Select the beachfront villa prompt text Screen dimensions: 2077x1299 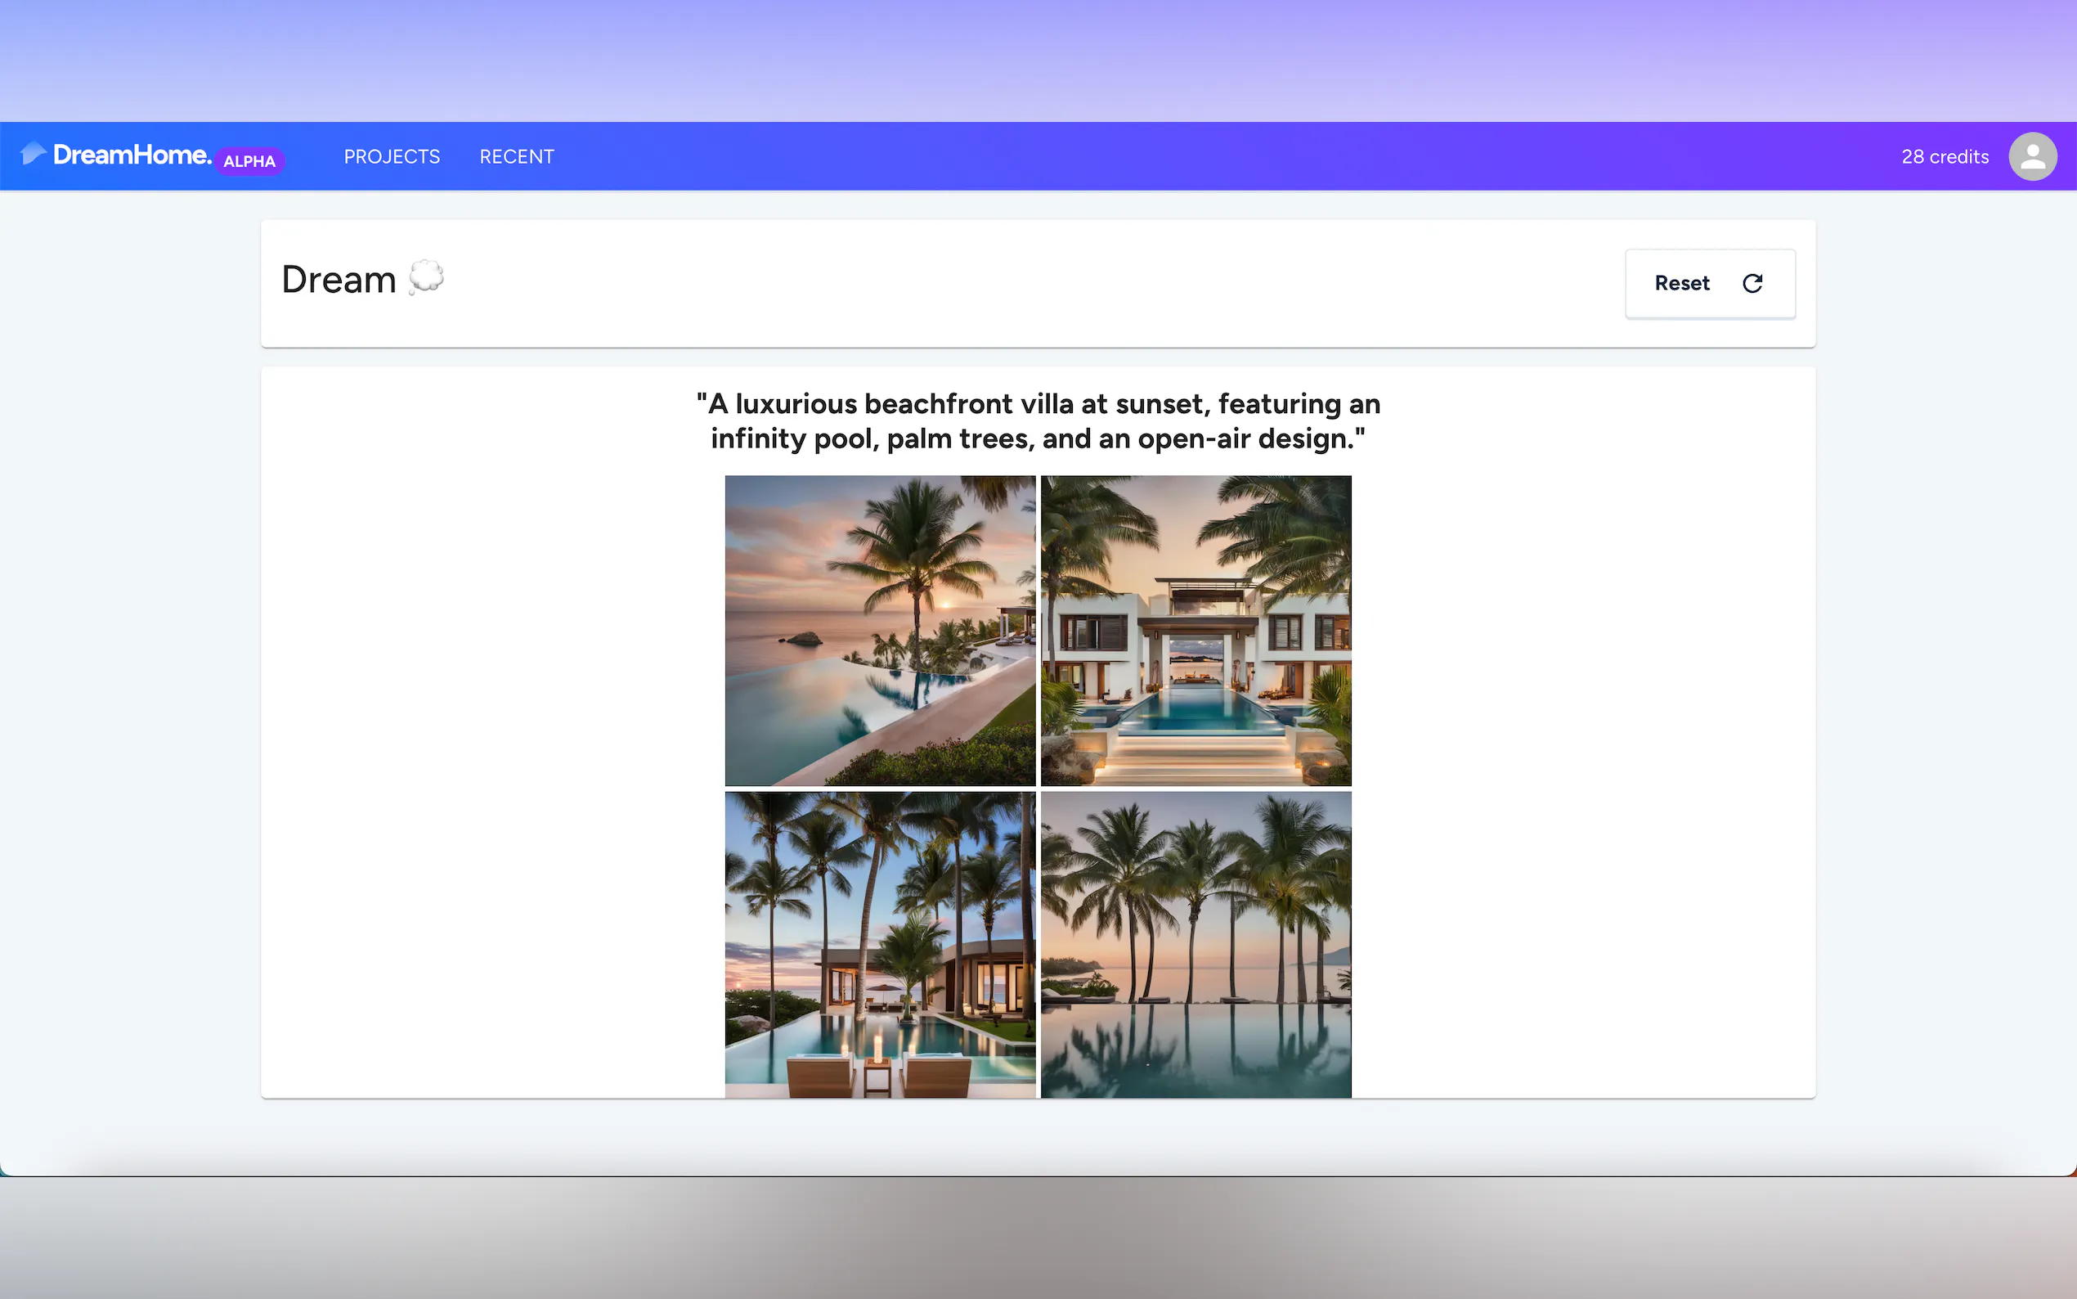(1037, 421)
